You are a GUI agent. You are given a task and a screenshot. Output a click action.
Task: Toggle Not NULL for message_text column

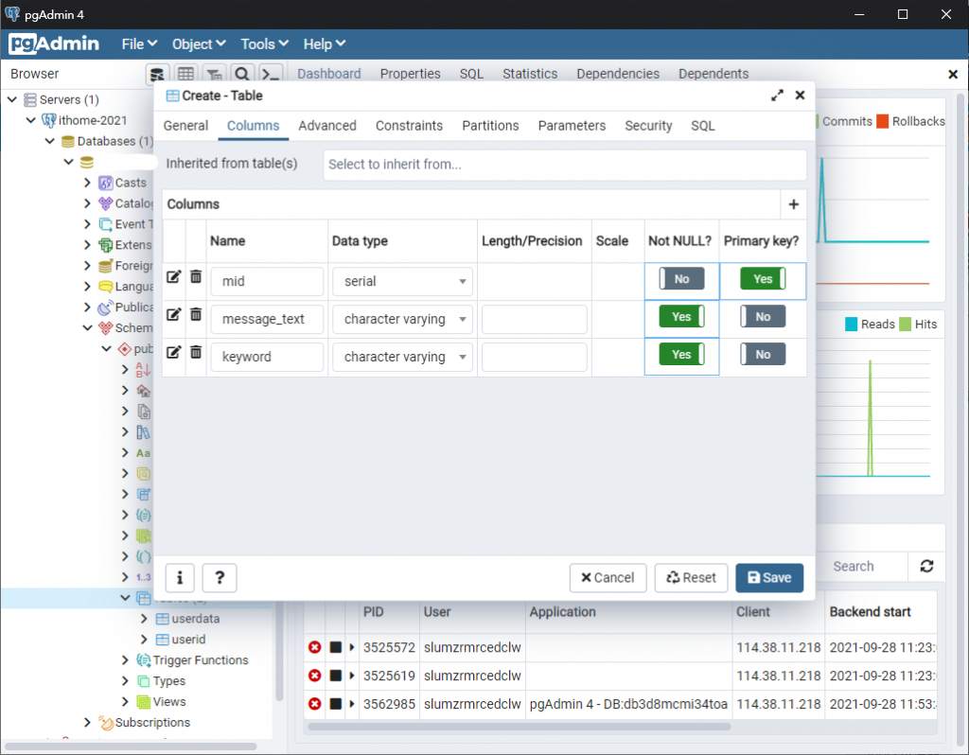point(681,316)
